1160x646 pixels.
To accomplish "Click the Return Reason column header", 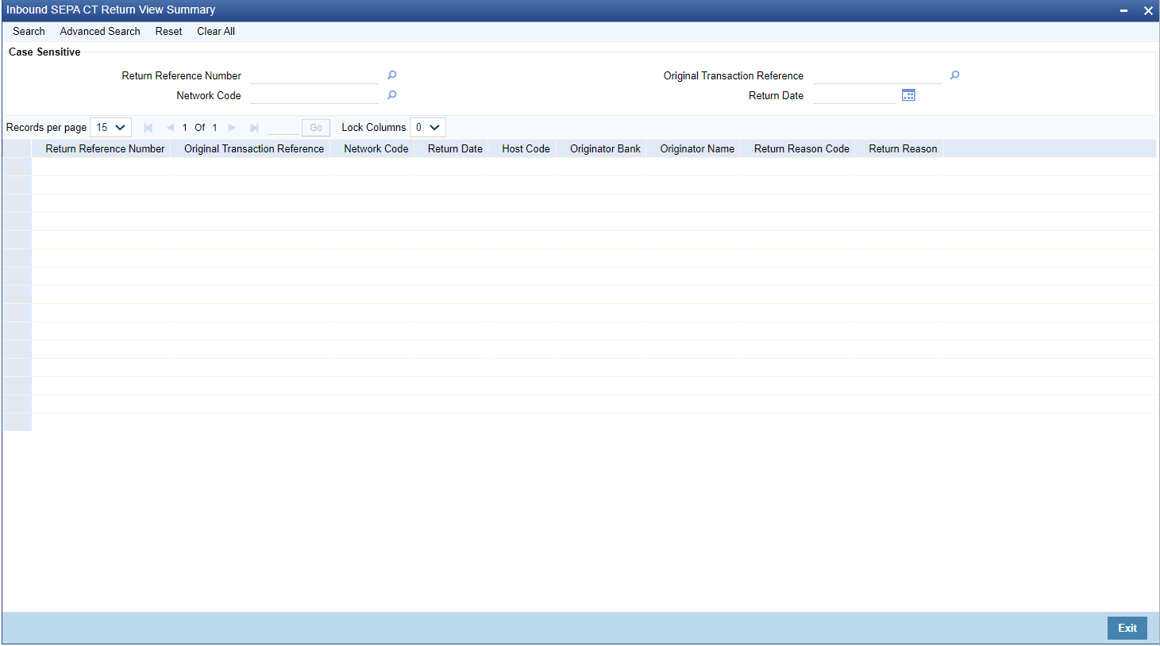I will [x=903, y=149].
